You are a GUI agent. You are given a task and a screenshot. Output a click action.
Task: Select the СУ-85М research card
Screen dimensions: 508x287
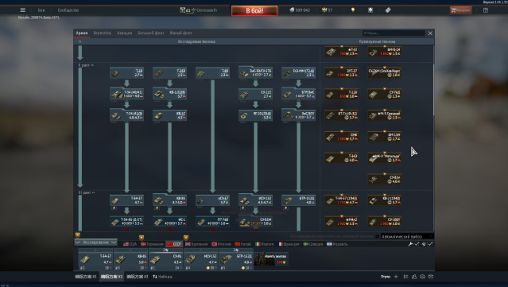pos(255,222)
